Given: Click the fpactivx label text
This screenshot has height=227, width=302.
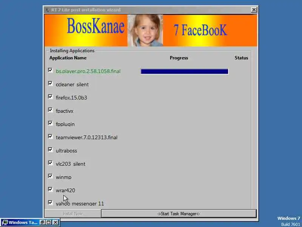Looking at the screenshot, I should point(65,111).
